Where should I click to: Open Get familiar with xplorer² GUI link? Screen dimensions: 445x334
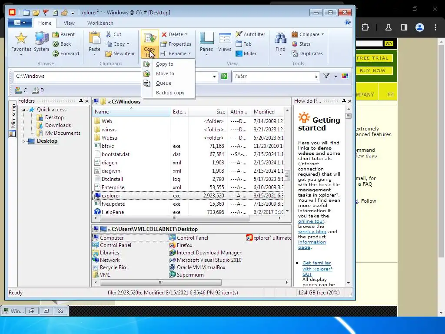317,268
